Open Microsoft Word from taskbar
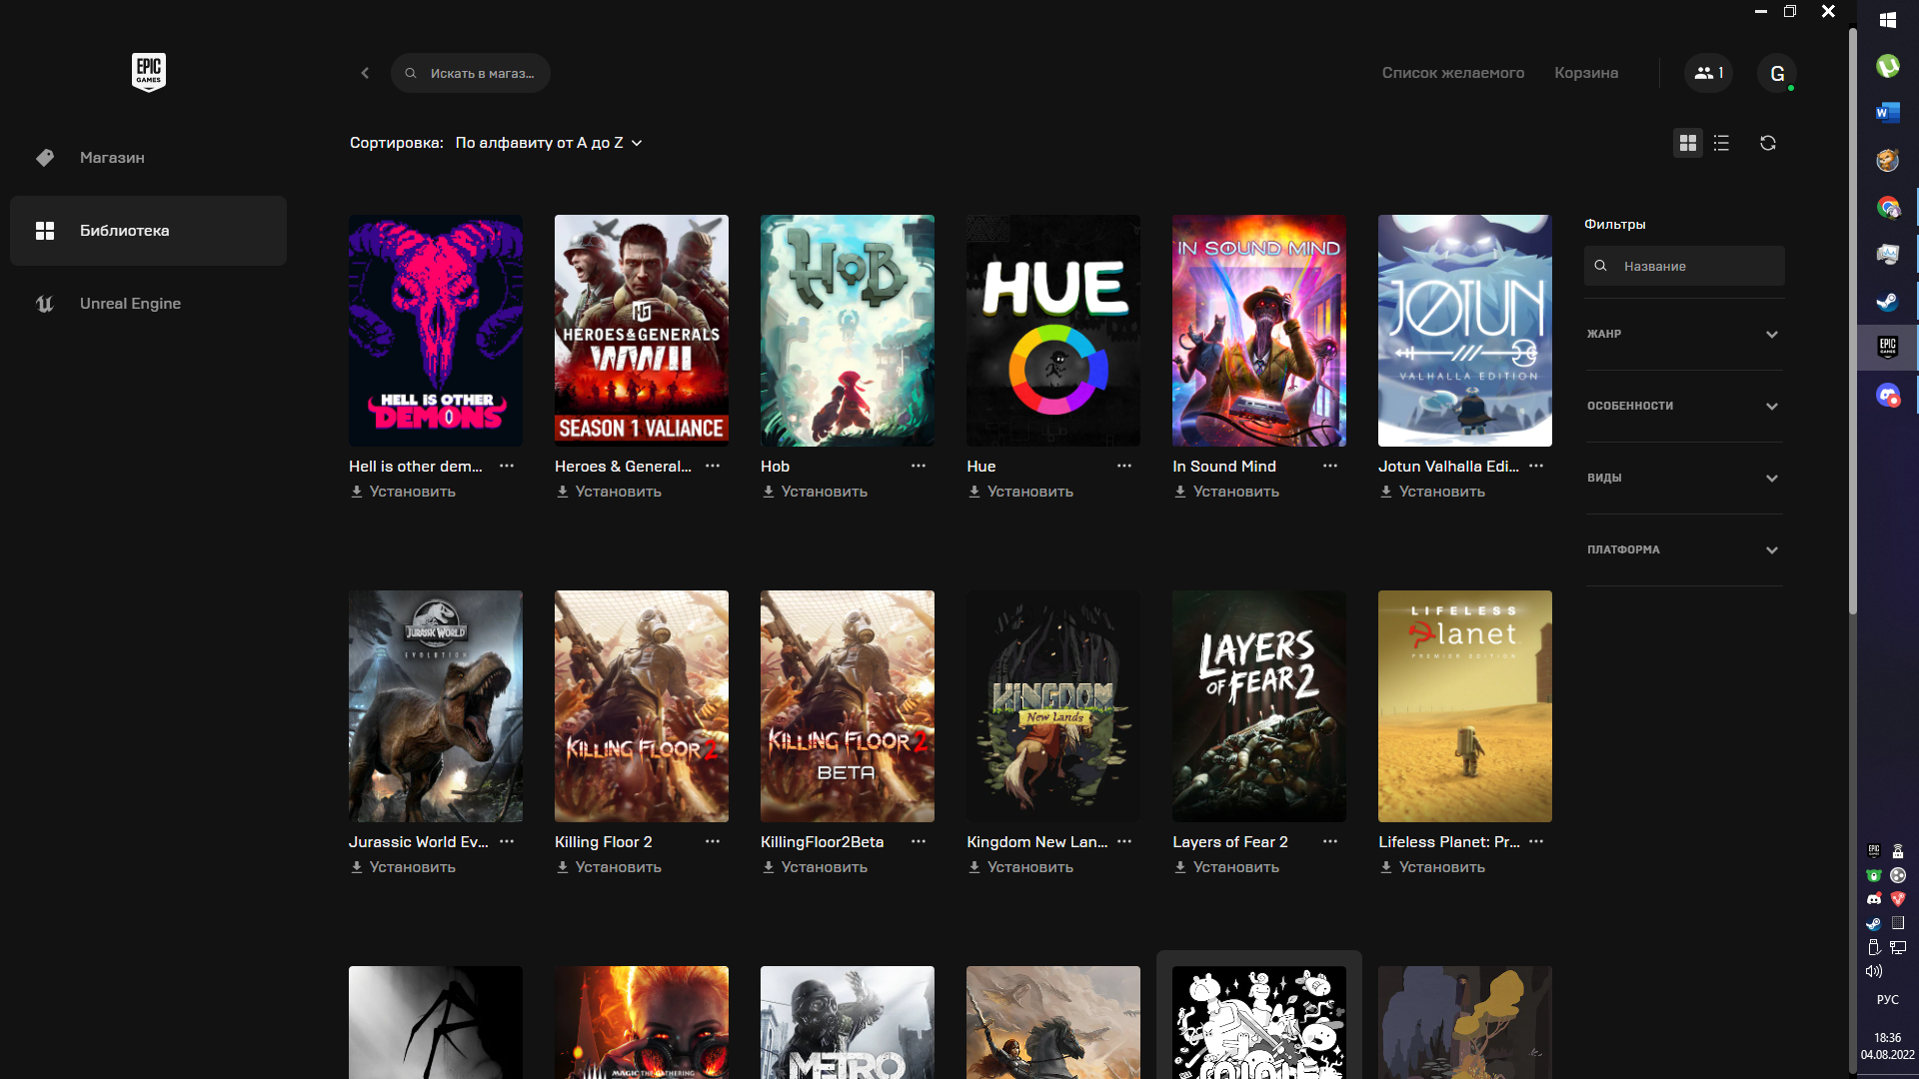 pos(1888,113)
